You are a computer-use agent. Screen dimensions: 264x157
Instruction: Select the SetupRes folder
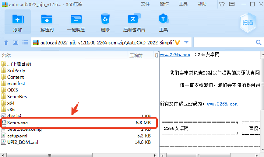point(79,97)
